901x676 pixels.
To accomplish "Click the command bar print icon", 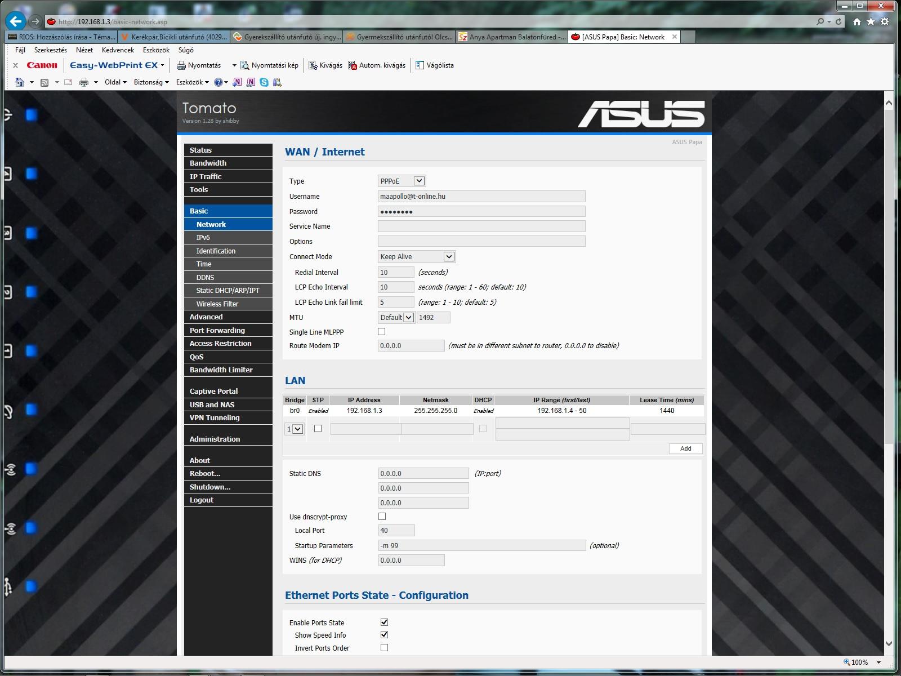I will click(x=84, y=82).
